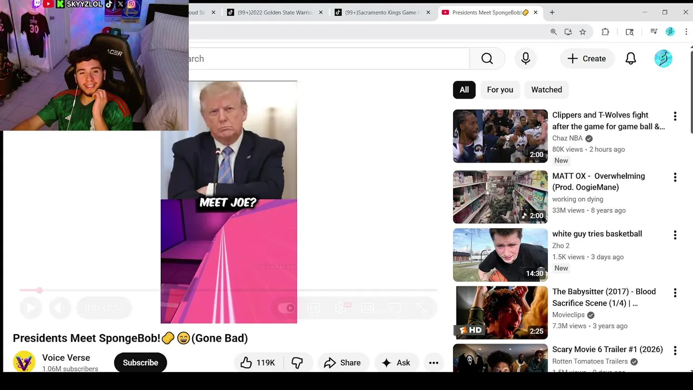Toggle the autoplay switch in the player

tap(286, 308)
